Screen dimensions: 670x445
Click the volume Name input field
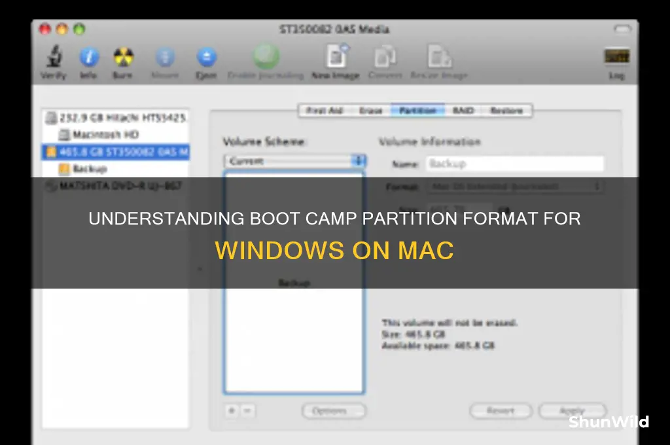pyautogui.click(x=516, y=164)
